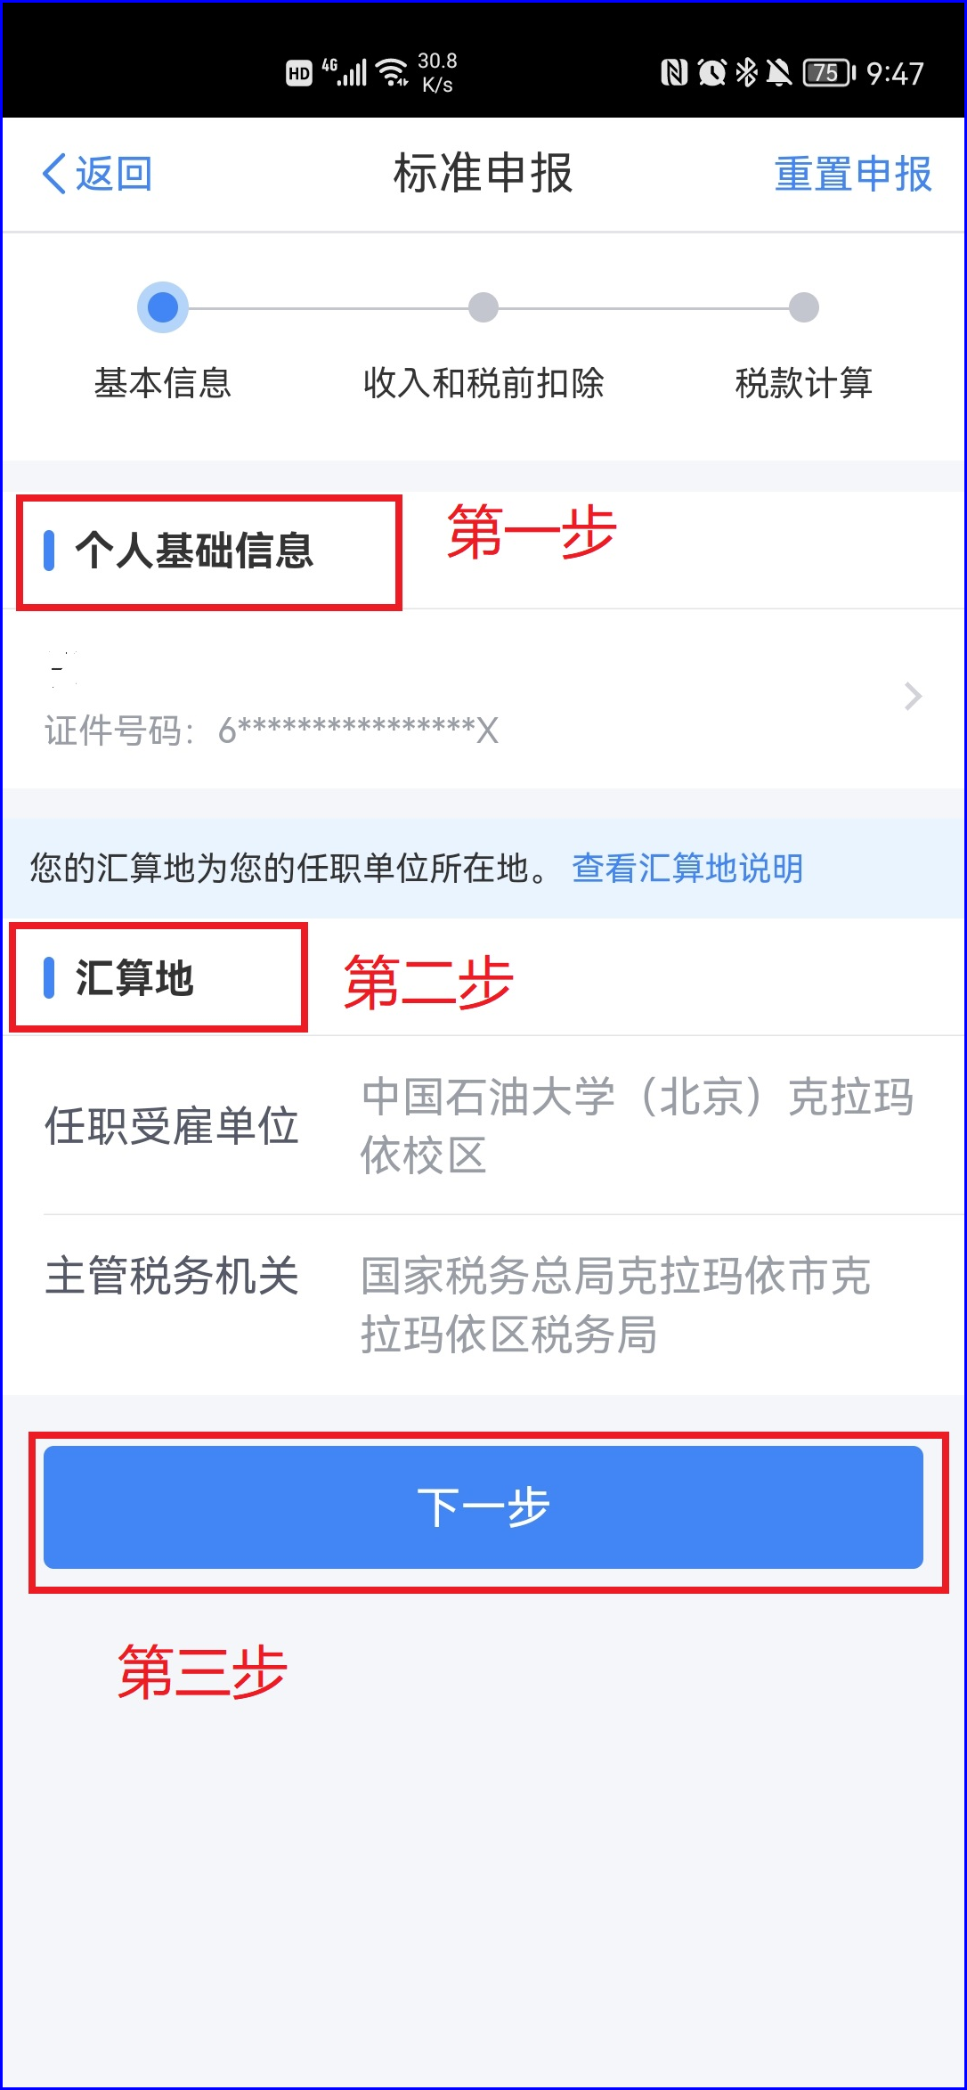Tap the 返回 back text
Image resolution: width=967 pixels, height=2090 pixels.
[x=114, y=173]
